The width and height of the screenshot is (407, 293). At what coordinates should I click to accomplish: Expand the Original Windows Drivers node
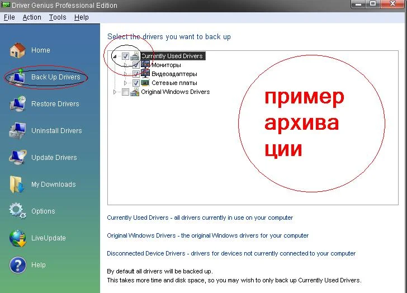[x=115, y=92]
